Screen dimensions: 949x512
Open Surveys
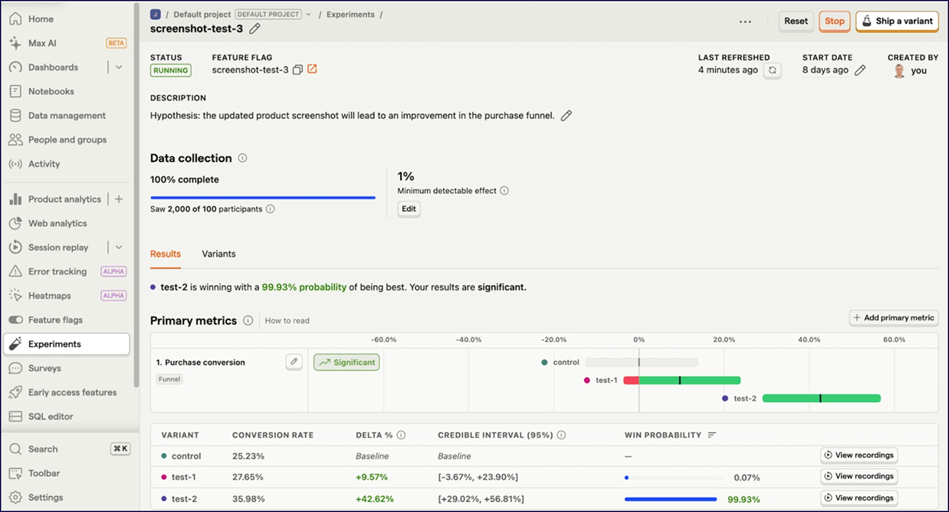44,368
